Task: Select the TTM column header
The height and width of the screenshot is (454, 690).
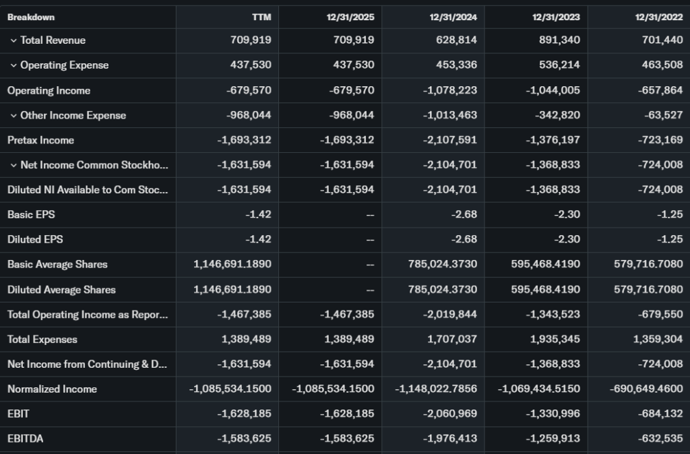Action: [261, 17]
